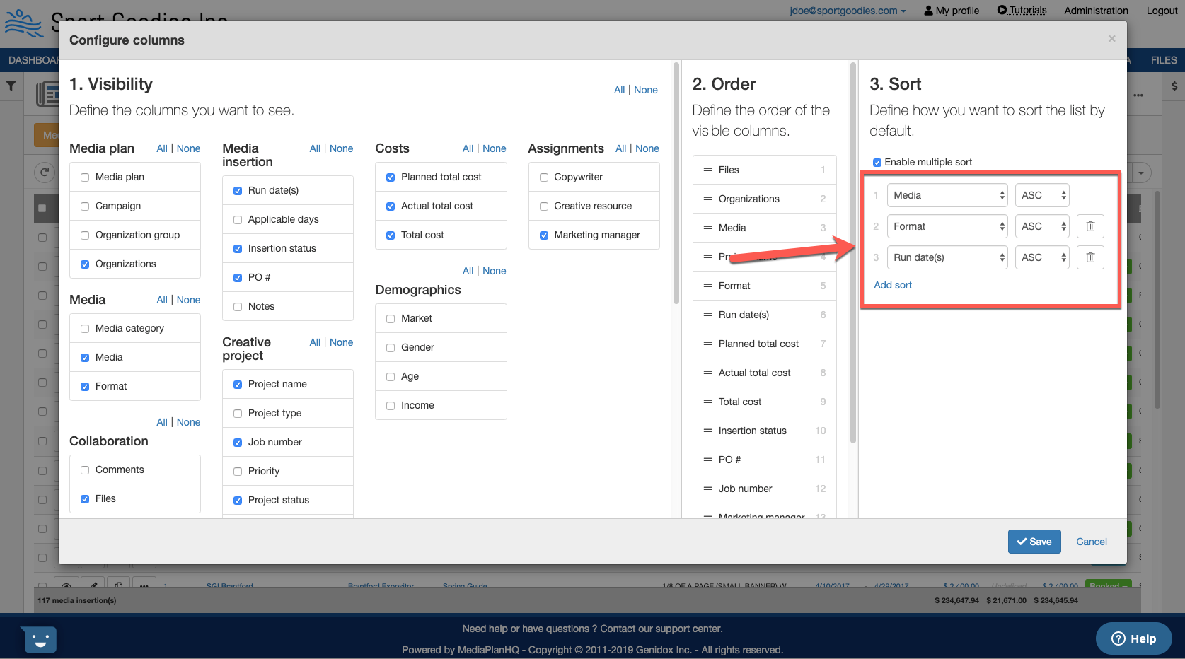Image resolution: width=1185 pixels, height=659 pixels.
Task: Click the Save button
Action: tap(1034, 542)
